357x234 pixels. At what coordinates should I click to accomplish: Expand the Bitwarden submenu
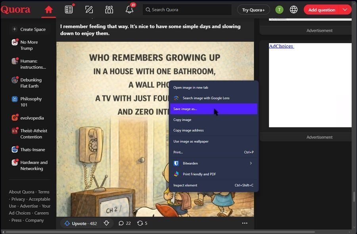251,163
